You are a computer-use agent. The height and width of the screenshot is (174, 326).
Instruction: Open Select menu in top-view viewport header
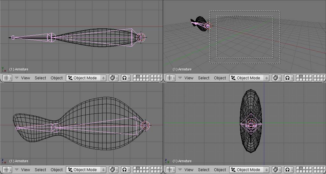coord(40,78)
